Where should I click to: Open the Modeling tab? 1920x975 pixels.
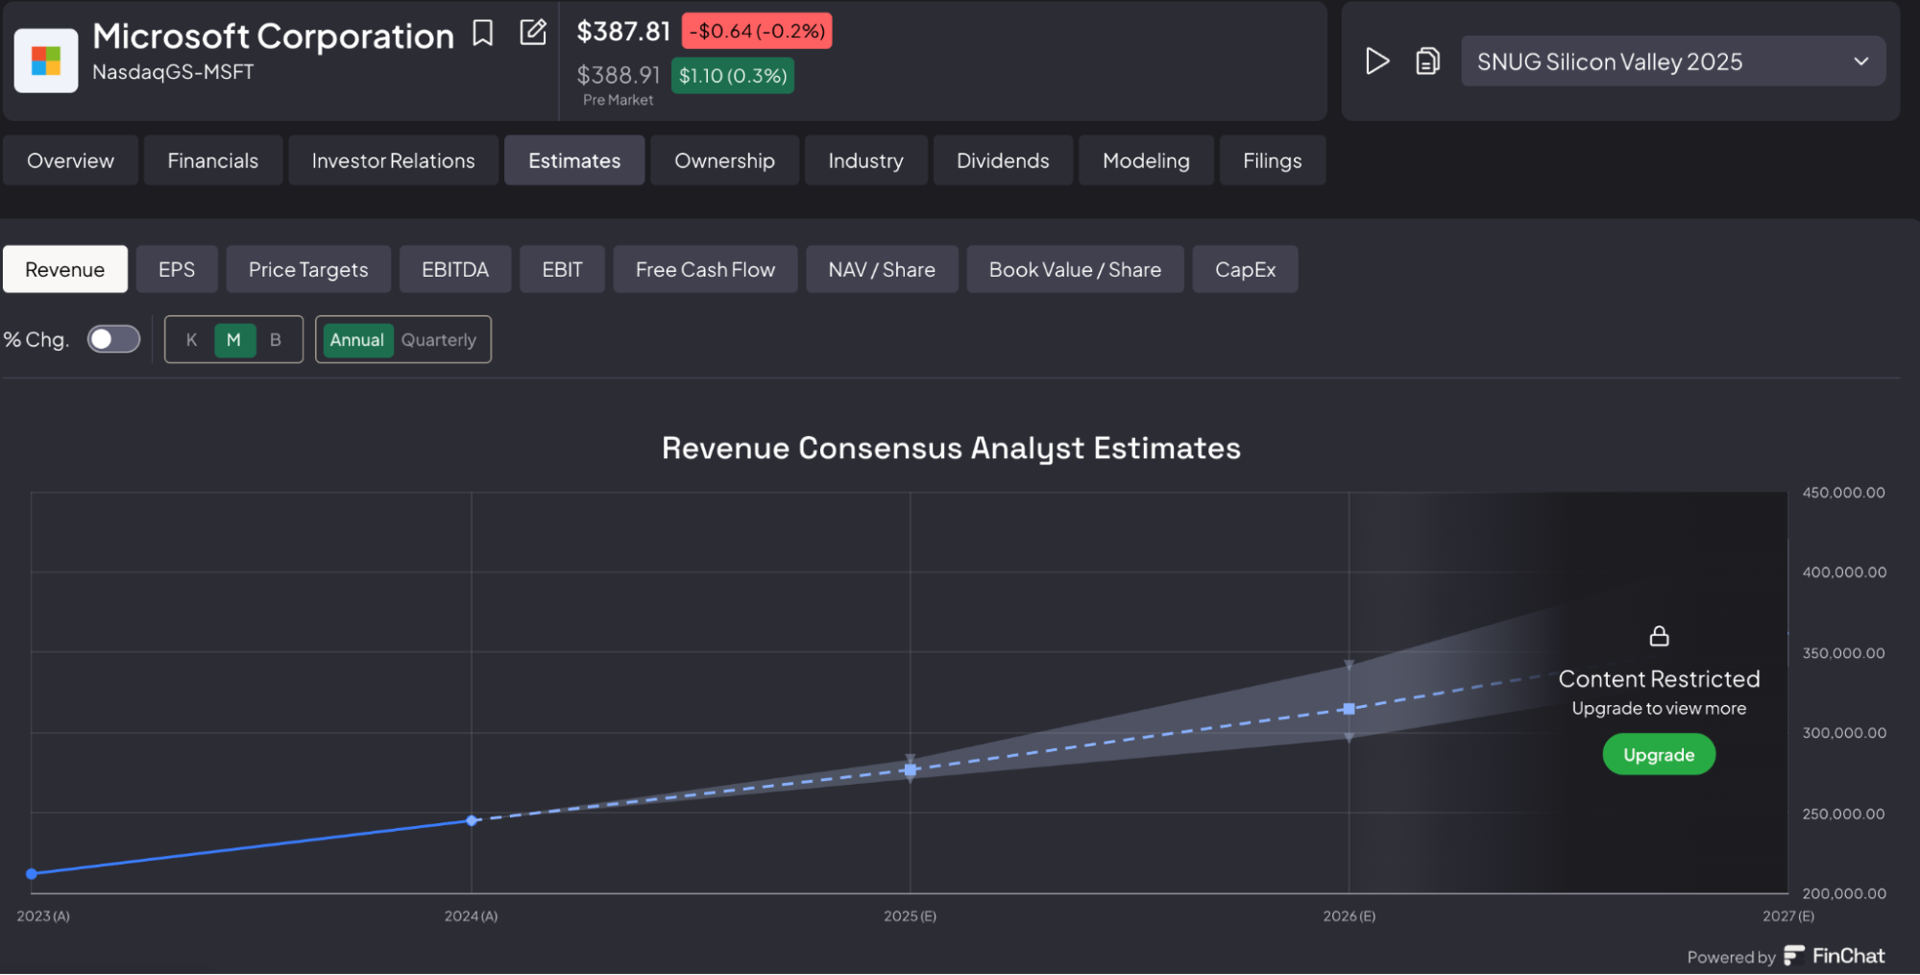pyautogui.click(x=1146, y=160)
